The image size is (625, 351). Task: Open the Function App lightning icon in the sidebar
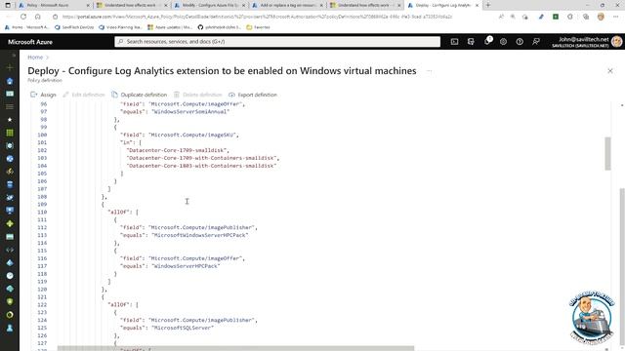point(10,172)
